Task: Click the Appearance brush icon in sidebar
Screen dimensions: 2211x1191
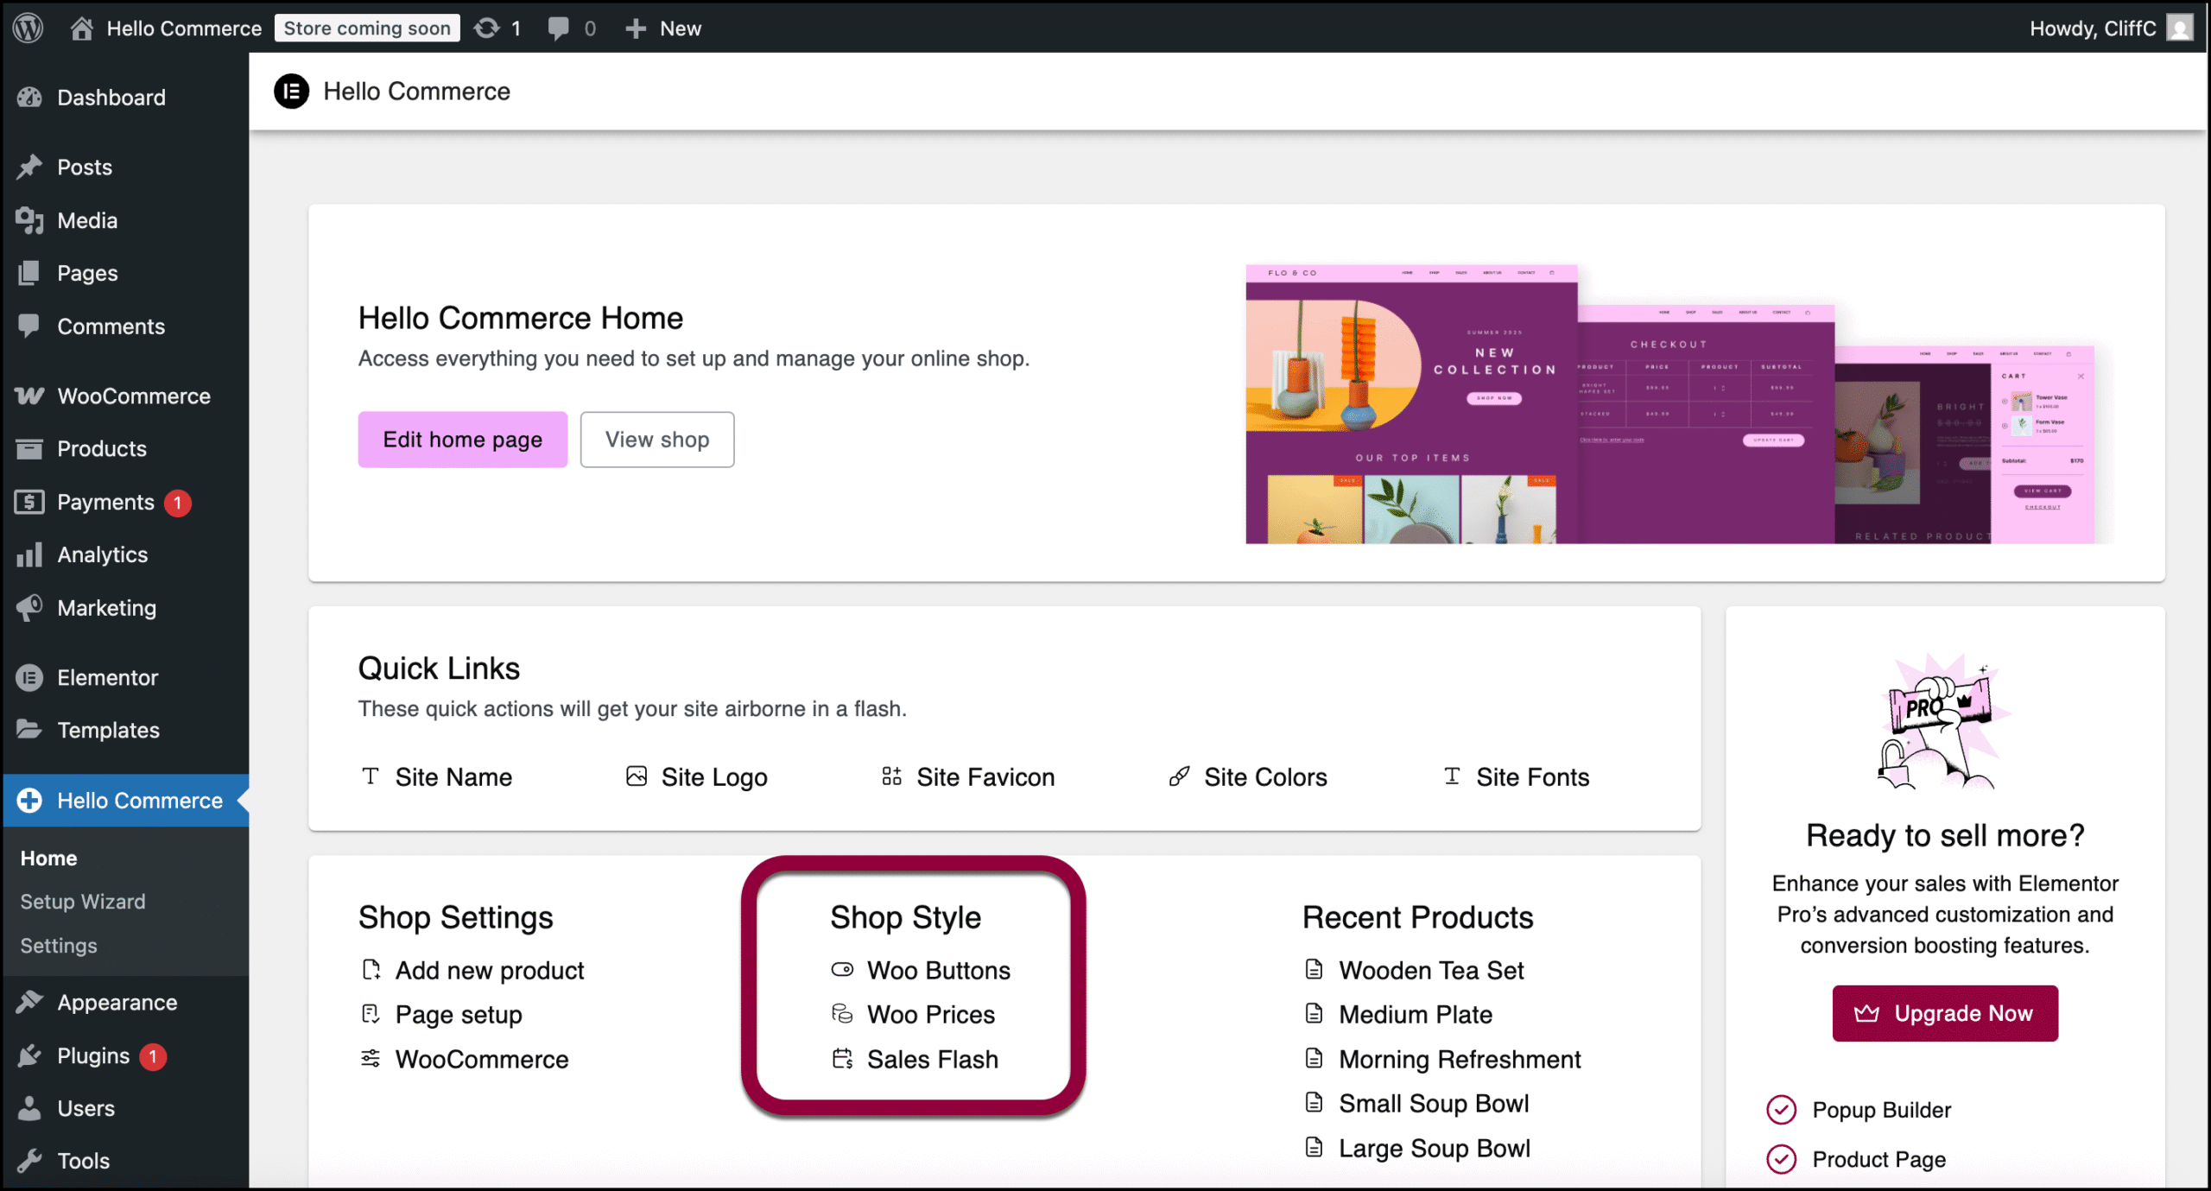Action: (x=29, y=1002)
